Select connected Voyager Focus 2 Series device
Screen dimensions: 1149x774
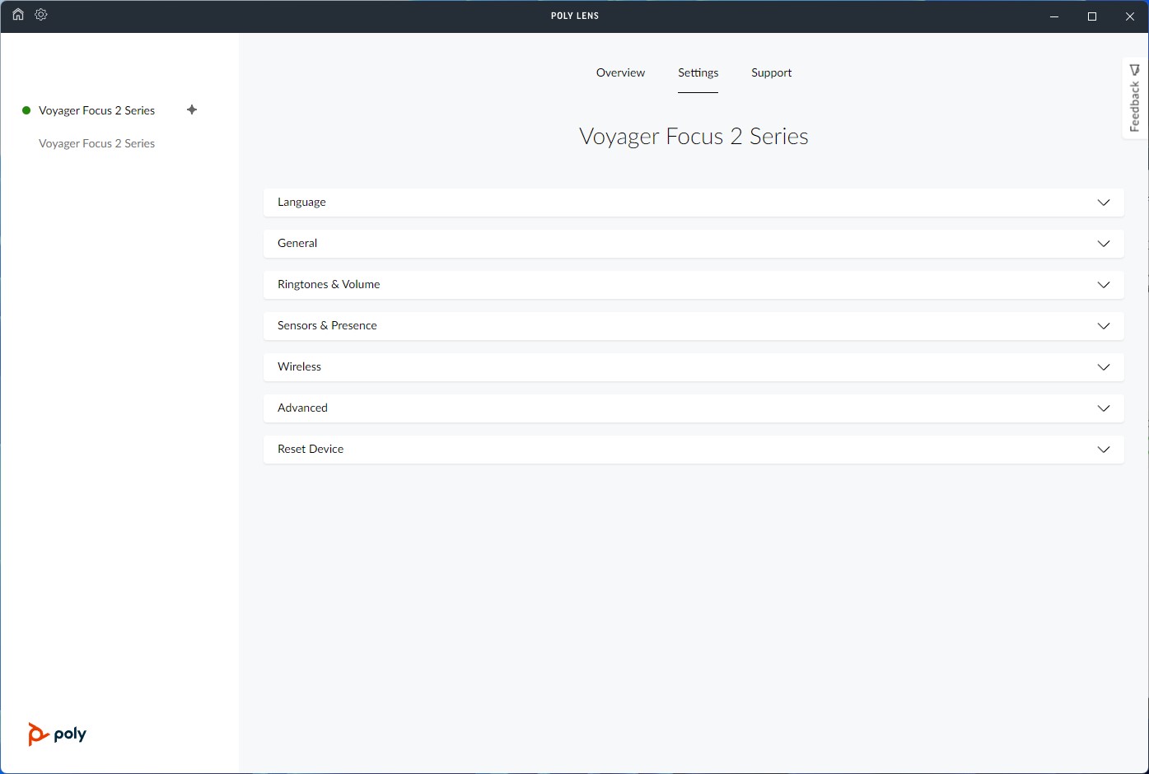point(96,110)
